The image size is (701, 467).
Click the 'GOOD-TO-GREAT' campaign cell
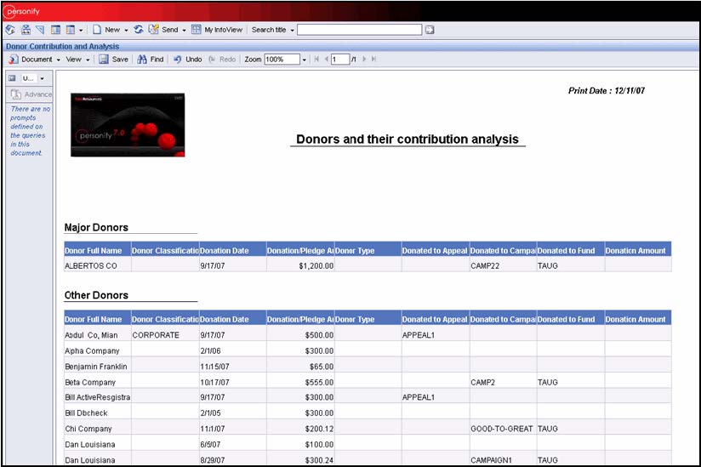(x=503, y=429)
